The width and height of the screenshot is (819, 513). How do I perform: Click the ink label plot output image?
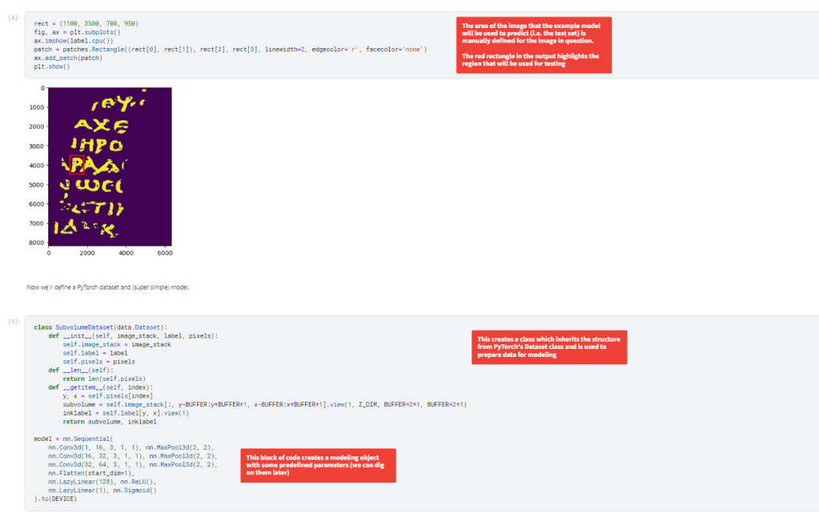[x=110, y=165]
